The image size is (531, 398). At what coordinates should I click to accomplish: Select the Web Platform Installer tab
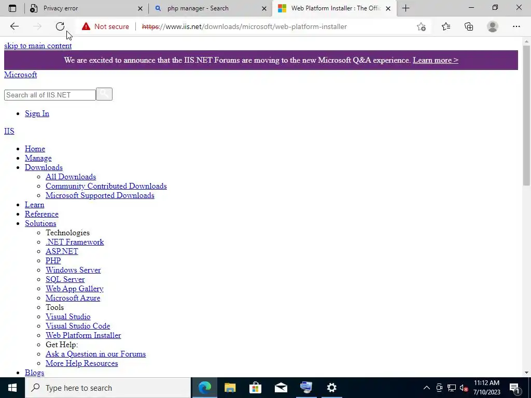334,8
